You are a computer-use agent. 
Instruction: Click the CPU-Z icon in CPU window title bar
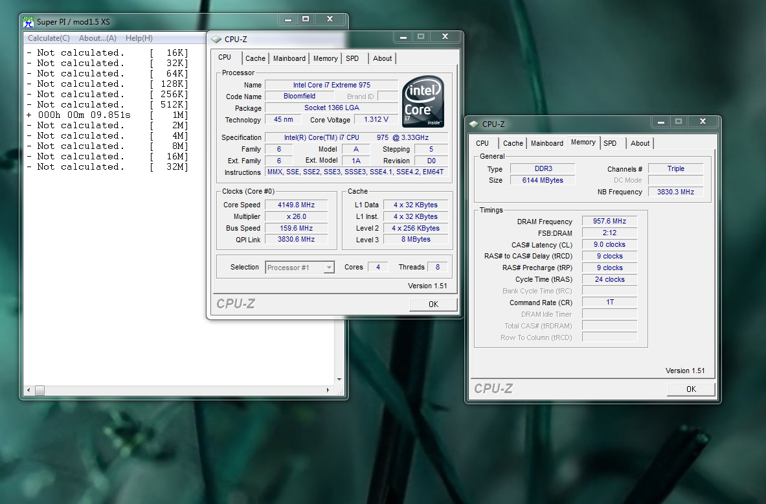(216, 40)
